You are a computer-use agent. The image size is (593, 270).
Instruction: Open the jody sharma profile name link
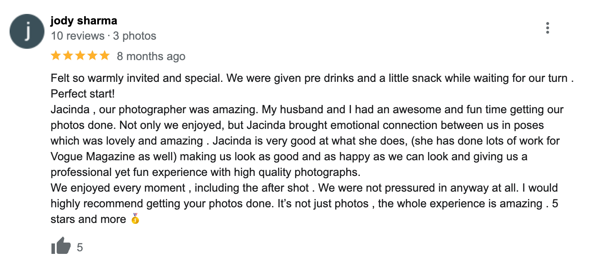[x=84, y=20]
